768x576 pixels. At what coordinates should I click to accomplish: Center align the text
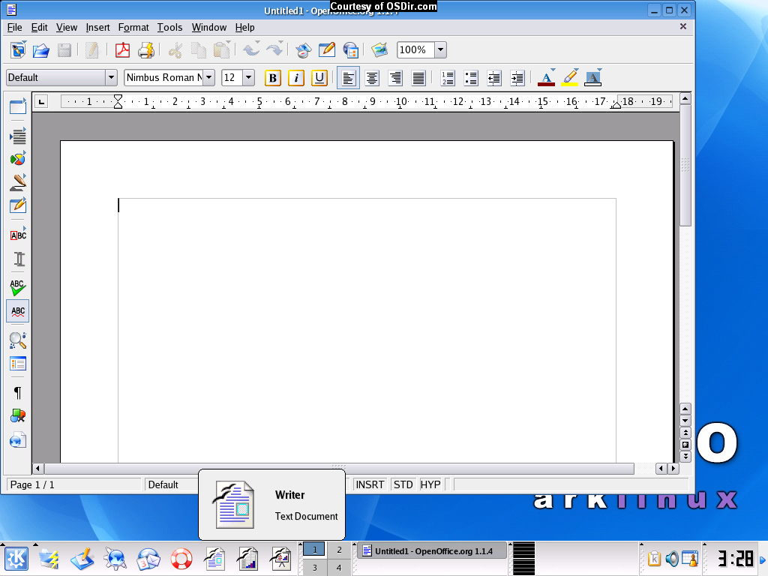[372, 78]
